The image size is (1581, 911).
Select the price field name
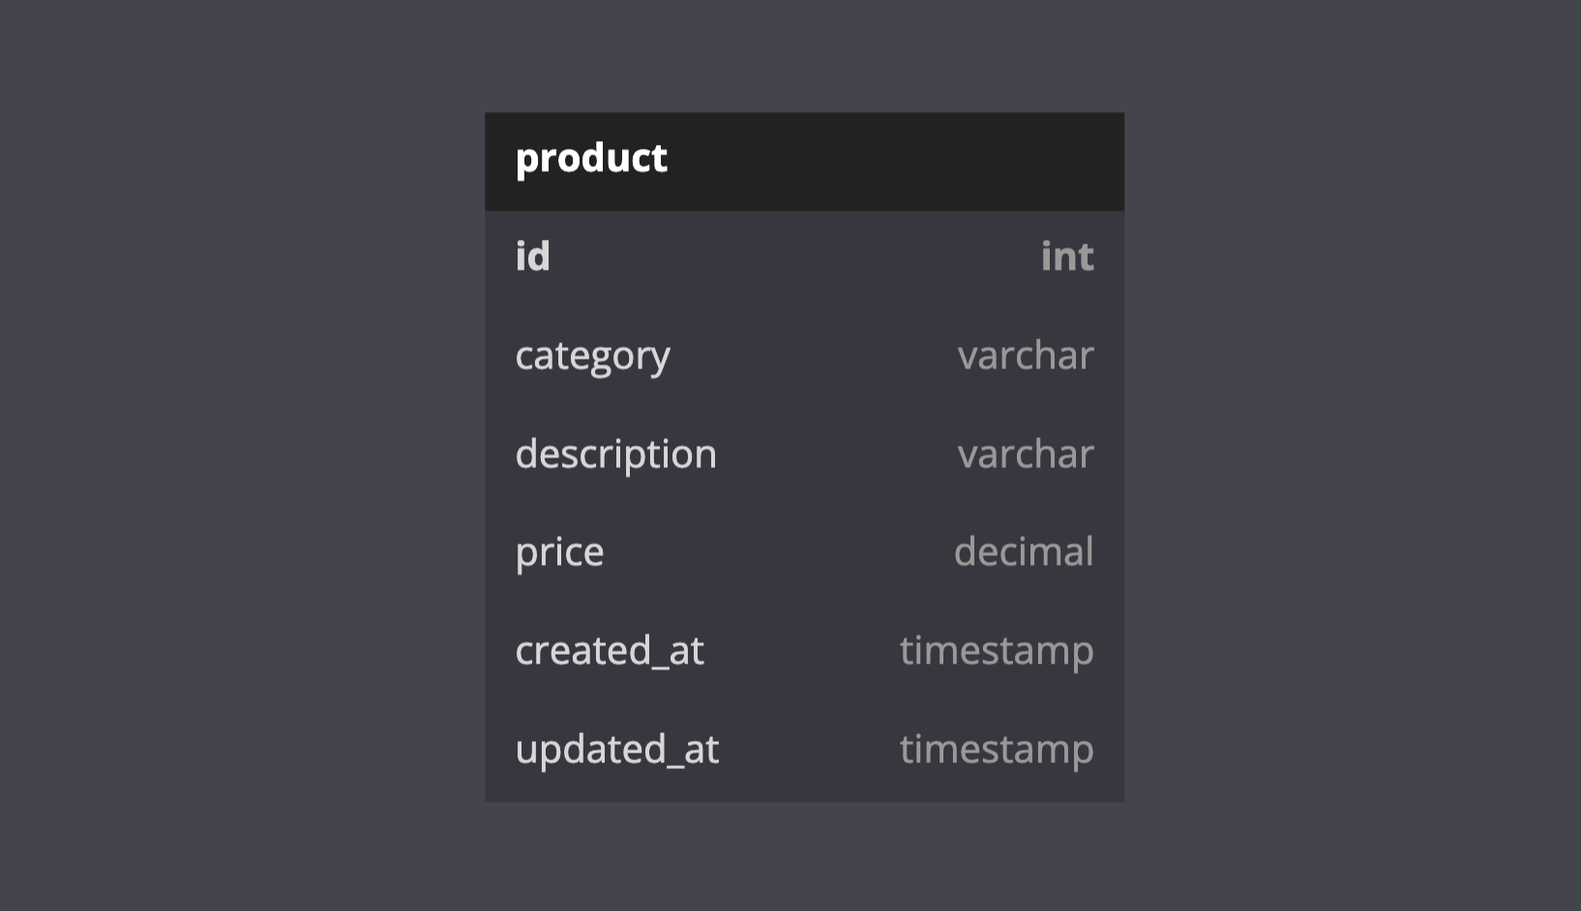pos(559,552)
